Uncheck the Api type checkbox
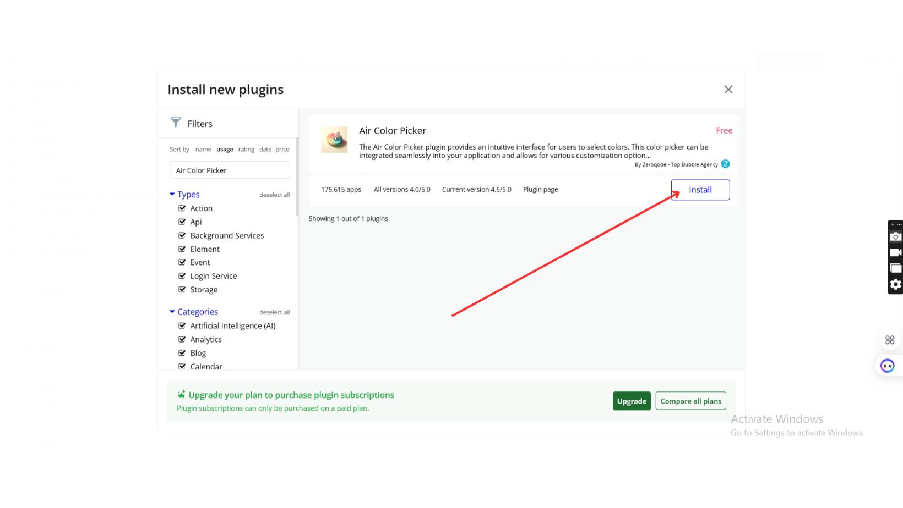 point(182,222)
